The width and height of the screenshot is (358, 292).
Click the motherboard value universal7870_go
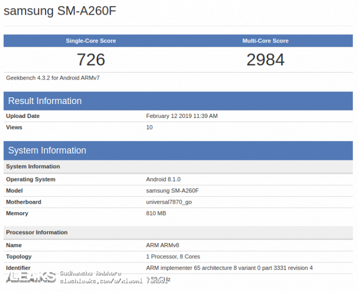pyautogui.click(x=169, y=202)
